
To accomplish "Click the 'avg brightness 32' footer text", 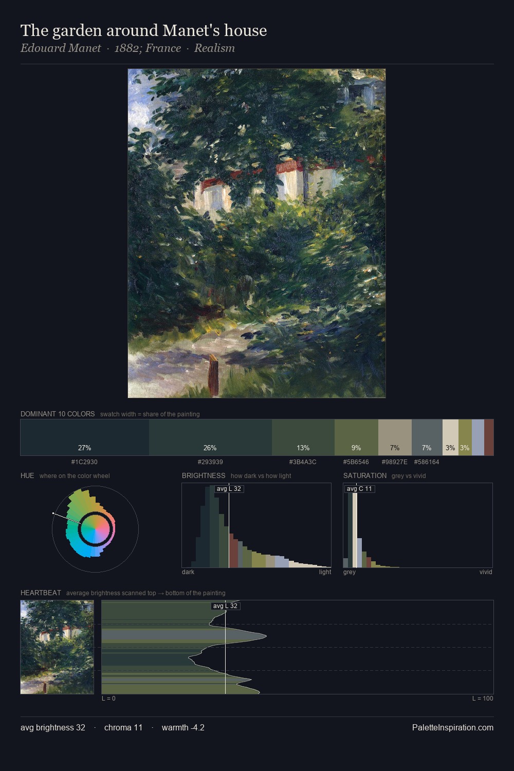I will pos(53,728).
